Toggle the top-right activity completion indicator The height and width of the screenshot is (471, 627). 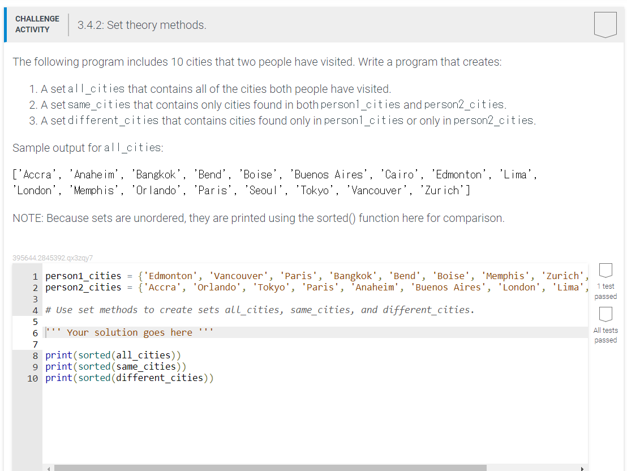click(605, 24)
